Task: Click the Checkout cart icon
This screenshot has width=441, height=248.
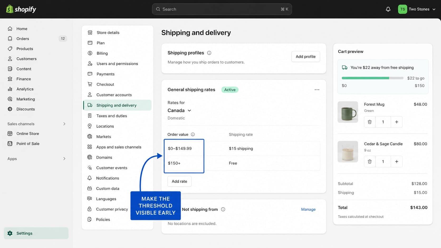Action: click(90, 84)
